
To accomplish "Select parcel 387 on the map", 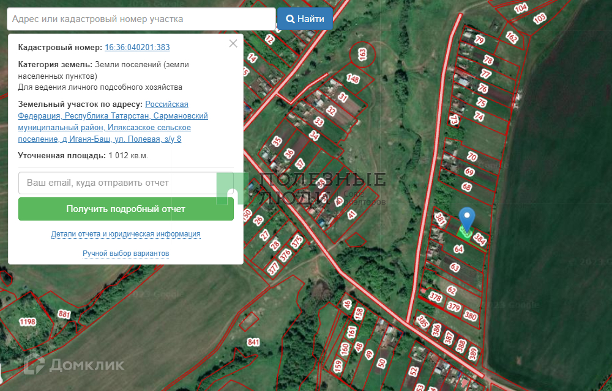I will coord(449,337).
